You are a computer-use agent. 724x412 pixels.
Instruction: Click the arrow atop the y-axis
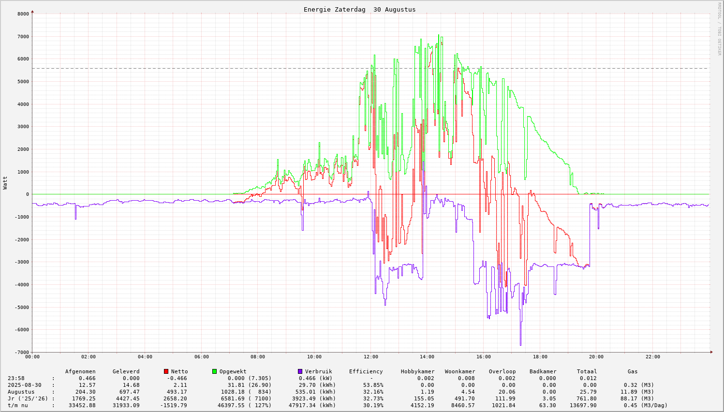click(32, 11)
